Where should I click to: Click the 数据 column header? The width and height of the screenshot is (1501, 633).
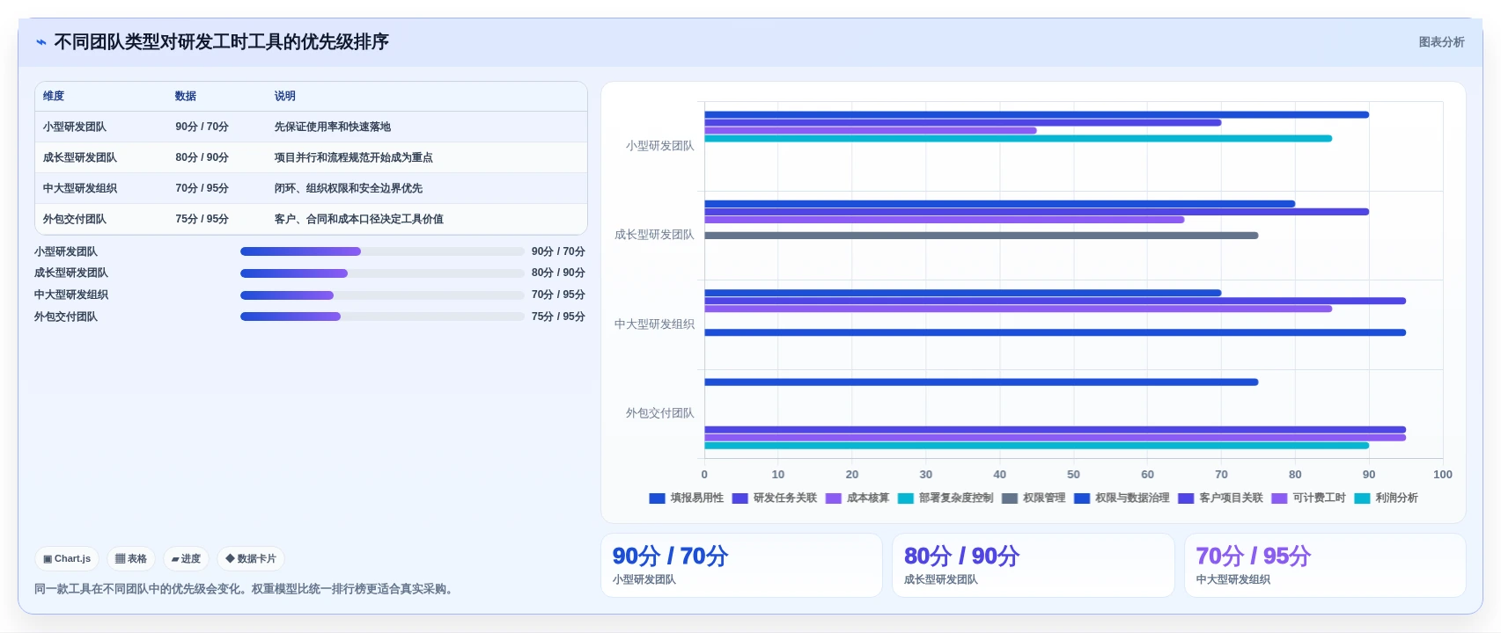tap(186, 96)
